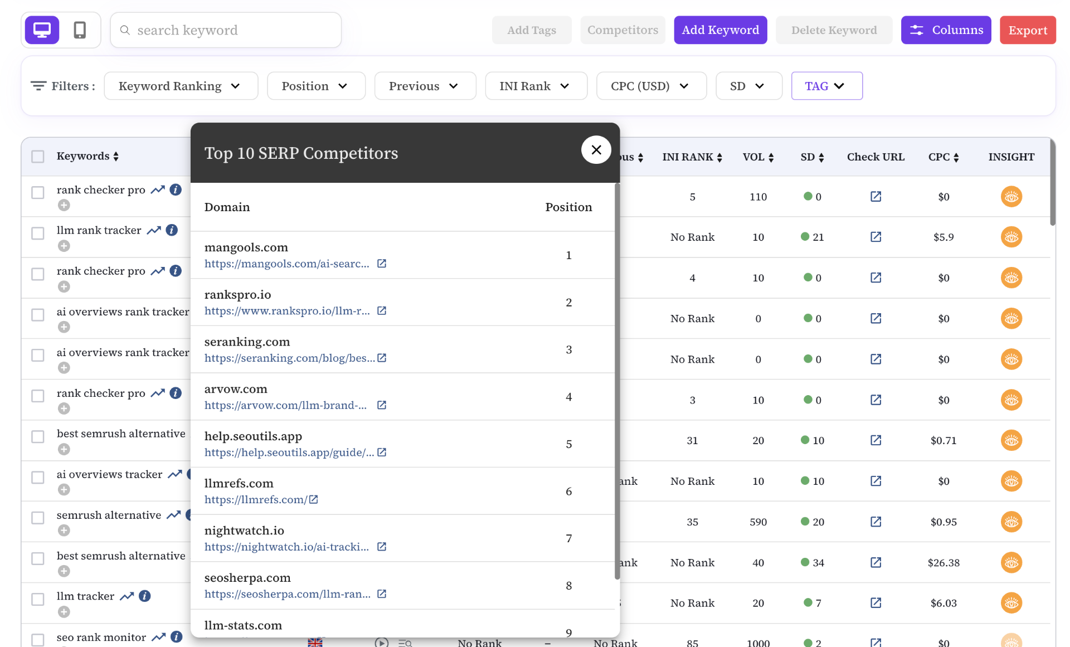Expand the INI Rank filter dropdown
This screenshot has height=647, width=1070.
click(x=536, y=86)
